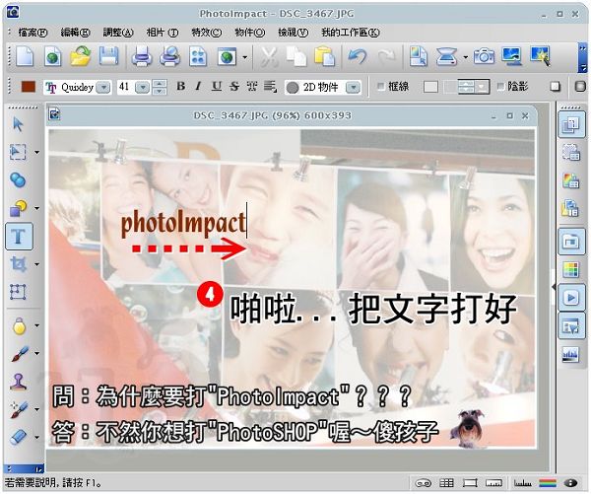This screenshot has width=591, height=494.
Task: Open the scanner dropdown arrow
Action: click(466, 57)
